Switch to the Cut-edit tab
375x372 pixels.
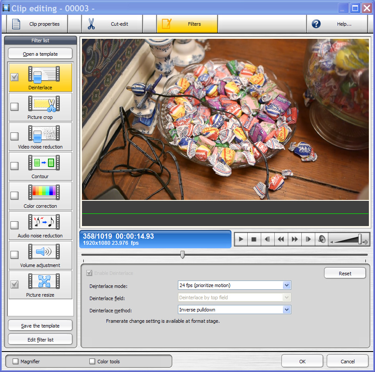[112, 24]
